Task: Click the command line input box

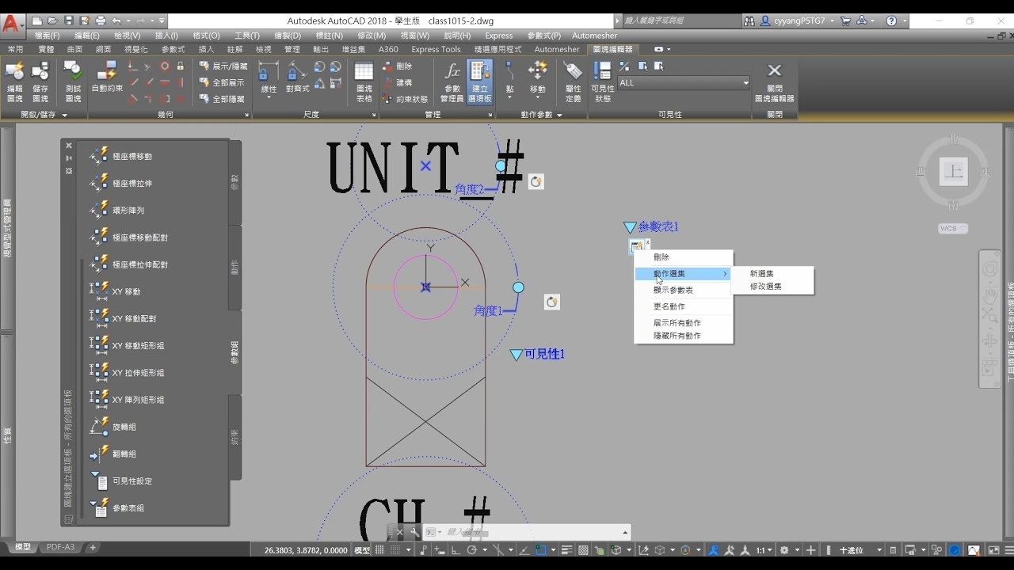Action: tap(527, 533)
